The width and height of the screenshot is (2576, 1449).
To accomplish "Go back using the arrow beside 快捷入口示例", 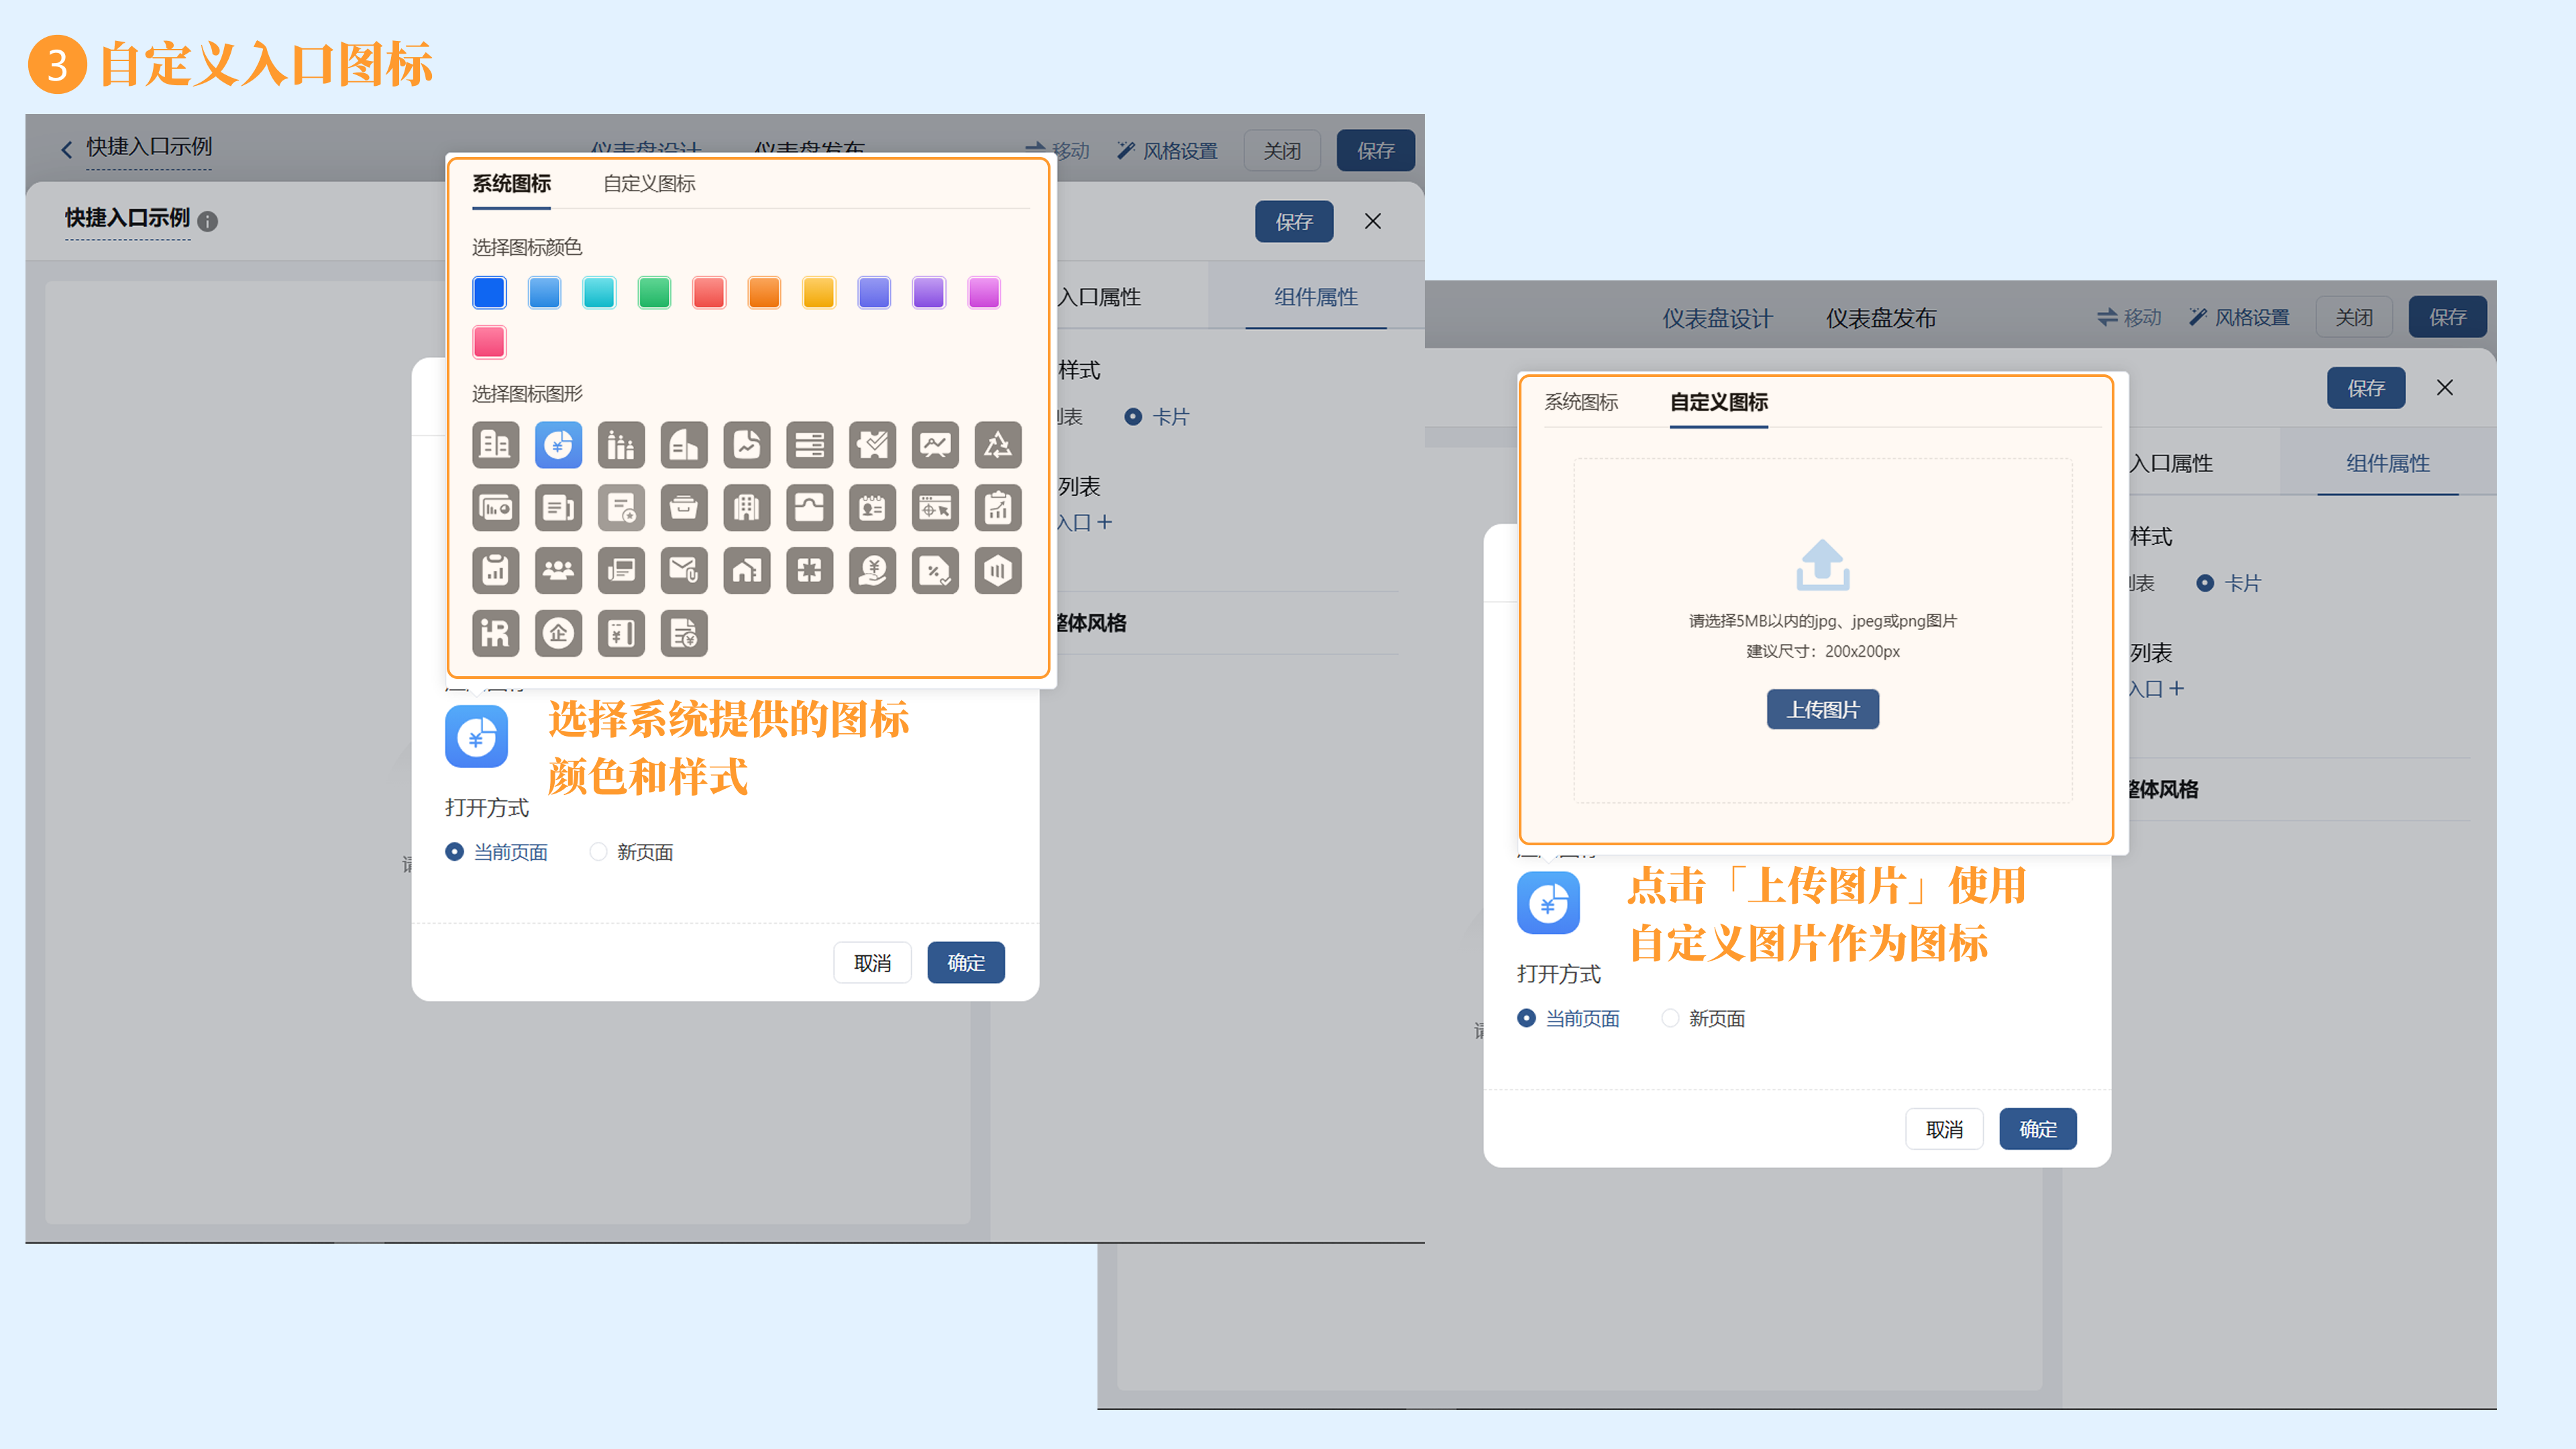I will (x=66, y=149).
